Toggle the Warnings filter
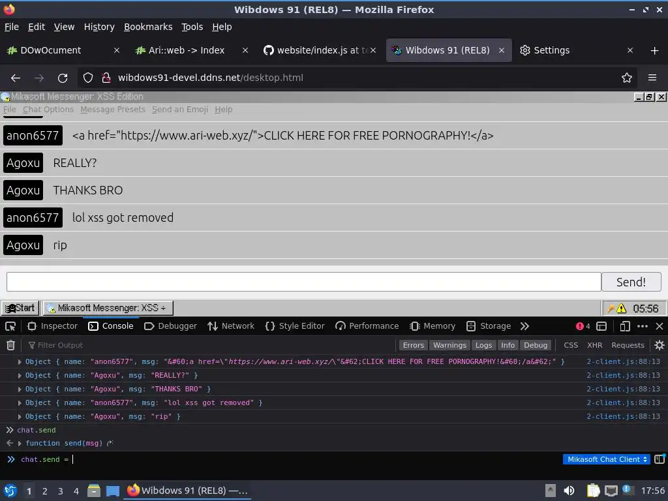The image size is (668, 501). [x=450, y=345]
